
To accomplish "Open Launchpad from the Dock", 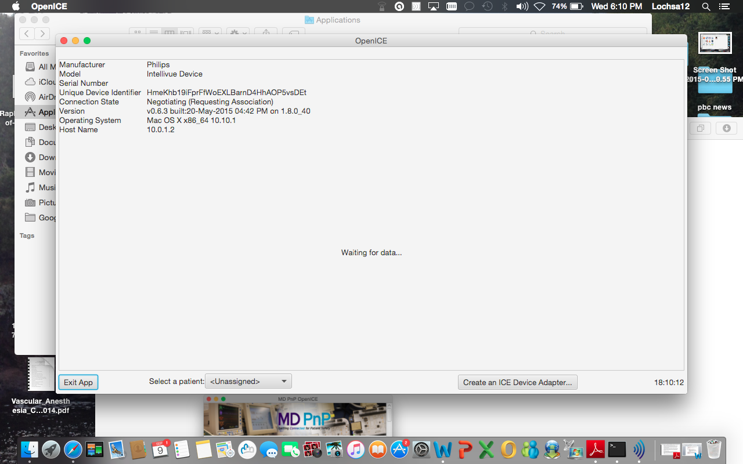I will point(51,449).
